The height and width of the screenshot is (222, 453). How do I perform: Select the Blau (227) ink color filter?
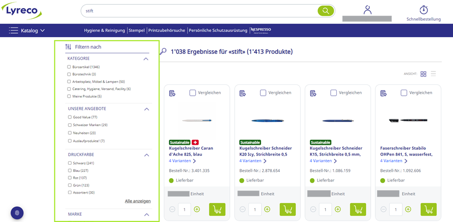69,170
